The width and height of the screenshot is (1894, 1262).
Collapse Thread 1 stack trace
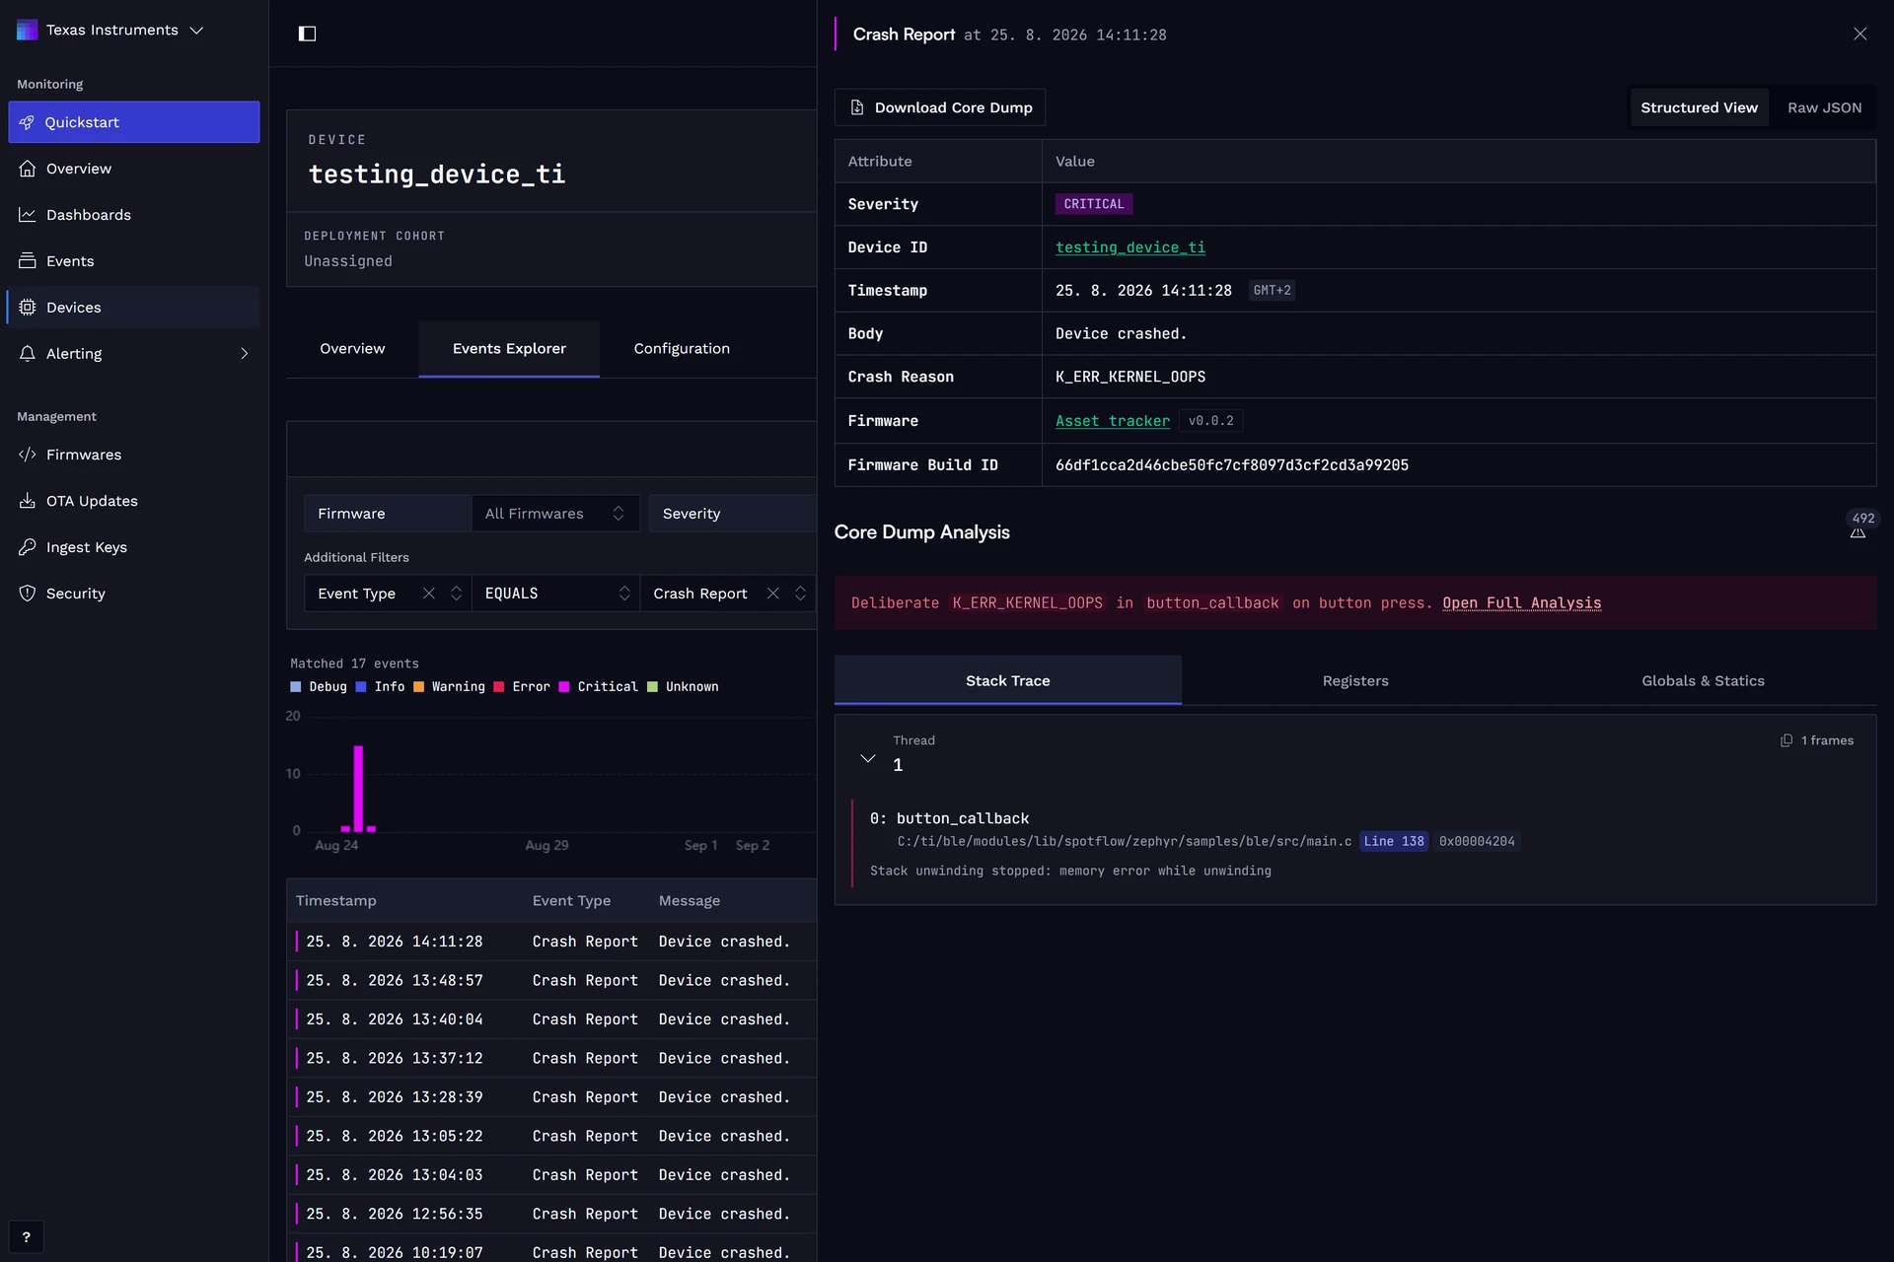tap(868, 758)
